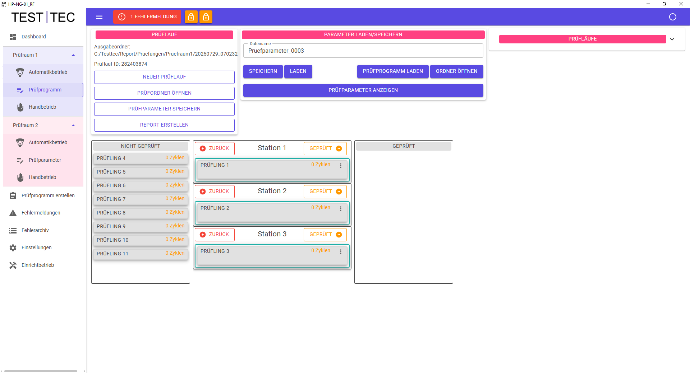Expand the Prüfläufe panel chevron

coord(672,39)
